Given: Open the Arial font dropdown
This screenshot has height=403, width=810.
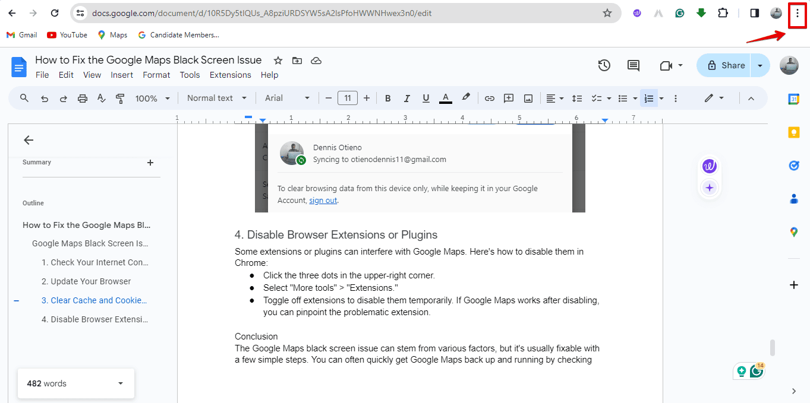Looking at the screenshot, I should [287, 99].
